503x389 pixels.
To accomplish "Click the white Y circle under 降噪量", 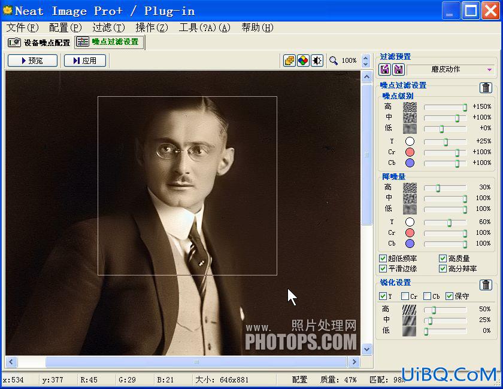I will [x=410, y=222].
